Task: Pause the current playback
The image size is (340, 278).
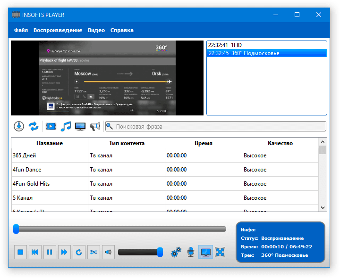Action: (50, 253)
